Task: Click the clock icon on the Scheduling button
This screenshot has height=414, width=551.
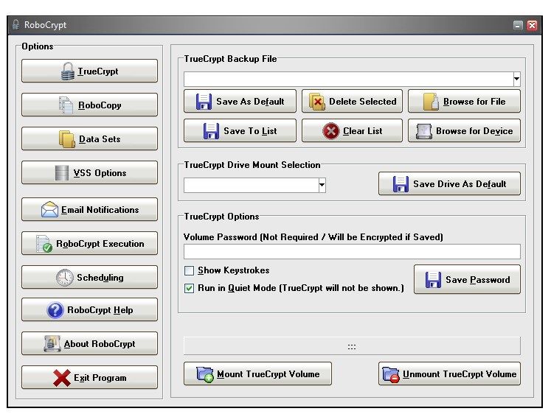Action: pos(65,278)
